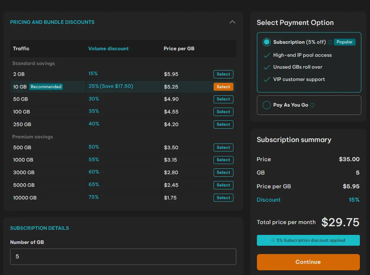
Task: Click the Number of GB input field
Action: (x=123, y=257)
